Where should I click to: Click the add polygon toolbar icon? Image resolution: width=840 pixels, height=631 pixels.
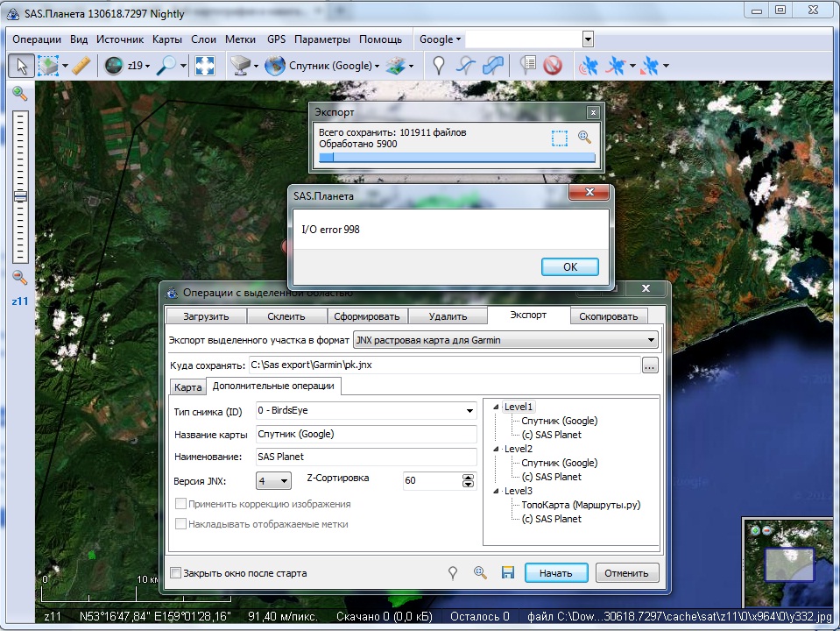pyautogui.click(x=495, y=66)
